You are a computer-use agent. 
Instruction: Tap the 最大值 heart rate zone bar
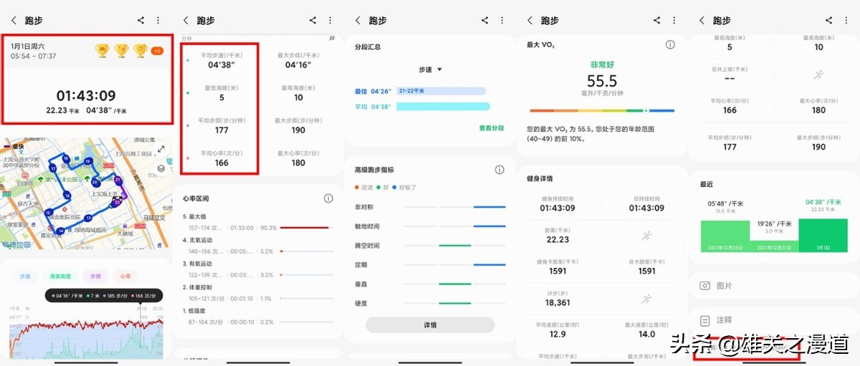(306, 228)
